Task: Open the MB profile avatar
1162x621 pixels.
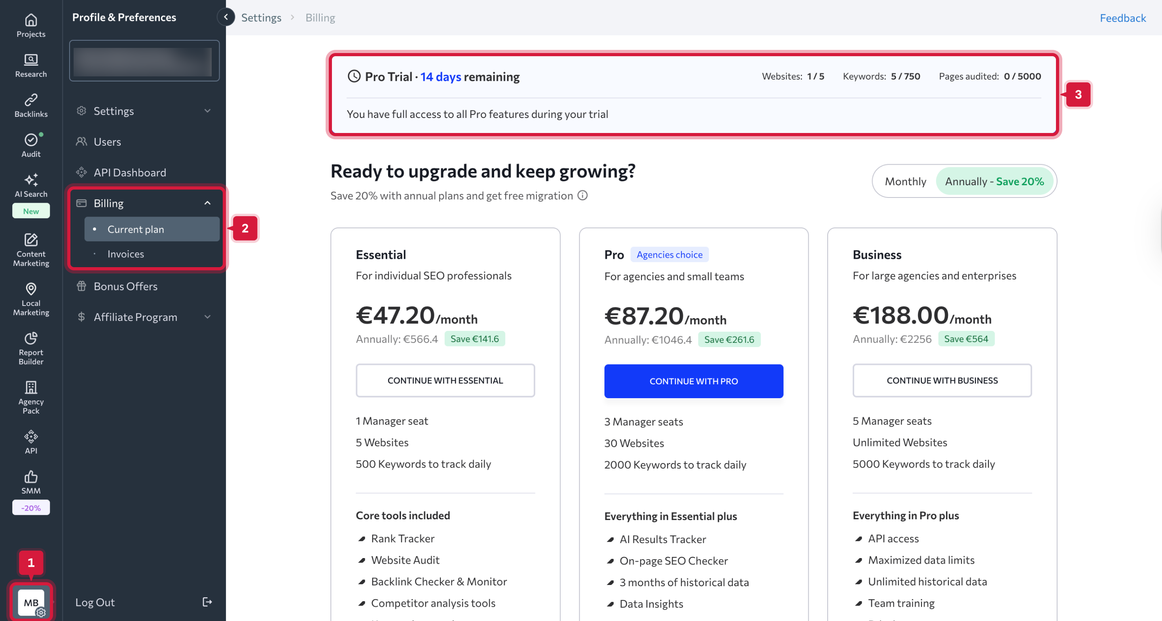Action: (x=31, y=602)
